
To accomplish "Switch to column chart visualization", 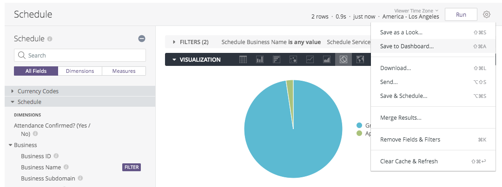I will point(259,59).
